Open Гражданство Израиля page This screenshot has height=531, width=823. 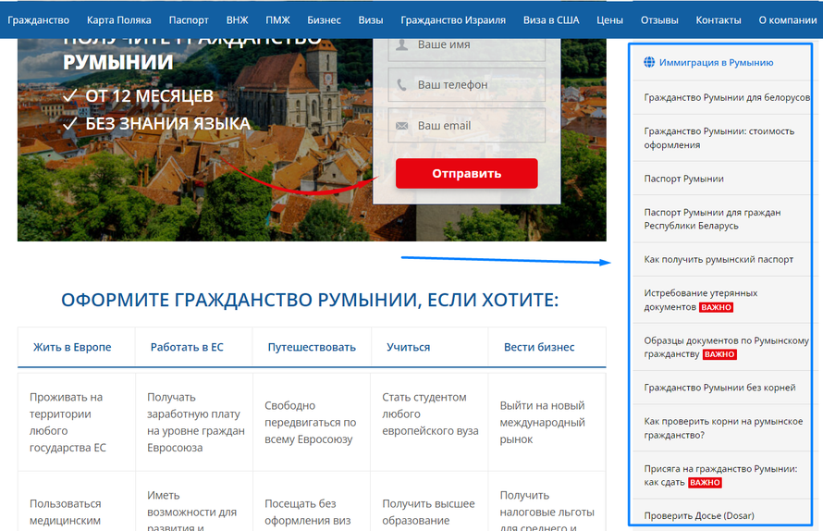pyautogui.click(x=453, y=20)
